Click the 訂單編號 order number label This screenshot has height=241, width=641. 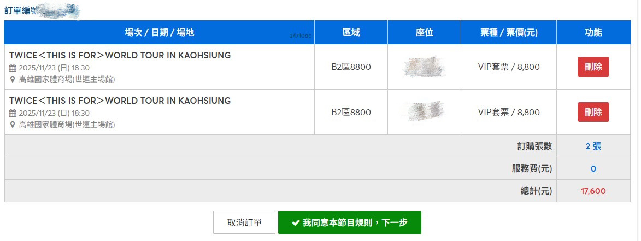tap(21, 10)
